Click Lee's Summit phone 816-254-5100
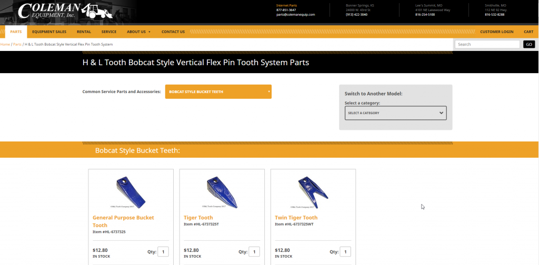Image resolution: width=539 pixels, height=265 pixels. tap(425, 15)
